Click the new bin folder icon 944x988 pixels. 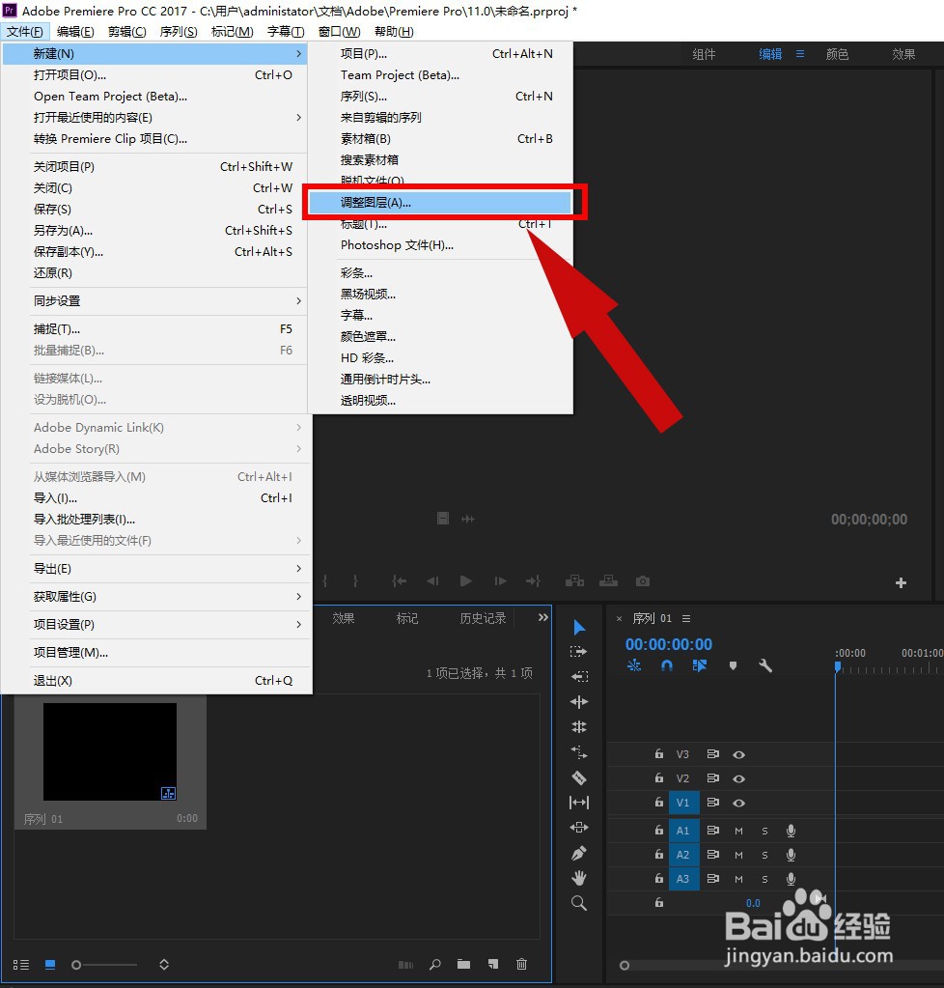(x=464, y=964)
